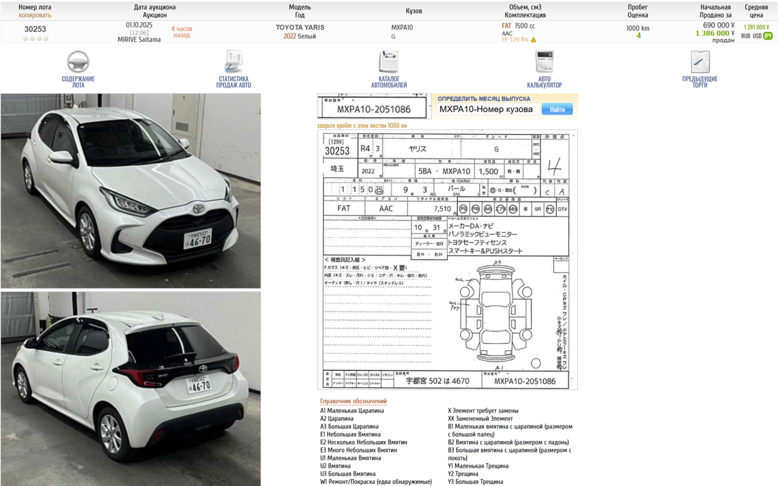Click the '2022 белый' year and color text
The width and height of the screenshot is (783, 486).
(299, 37)
